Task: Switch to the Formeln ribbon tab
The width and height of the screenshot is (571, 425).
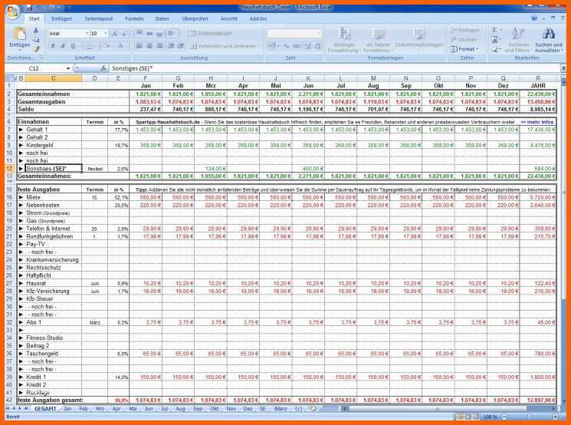Action: pos(134,18)
